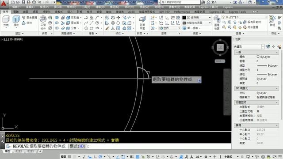Click the 按拉 presspull button
The width and height of the screenshot is (283, 159).
[x=27, y=23]
